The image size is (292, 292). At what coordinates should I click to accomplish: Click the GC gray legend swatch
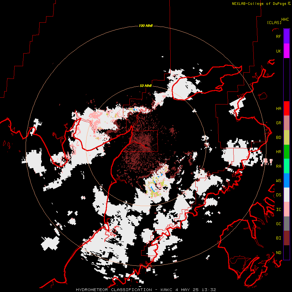[286, 224]
